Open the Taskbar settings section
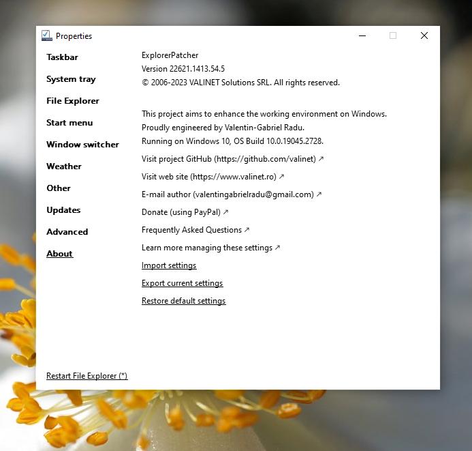This screenshot has width=472, height=451. click(x=62, y=57)
